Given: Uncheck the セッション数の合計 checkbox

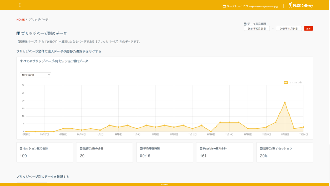Looking at the screenshot, I should [21, 148].
